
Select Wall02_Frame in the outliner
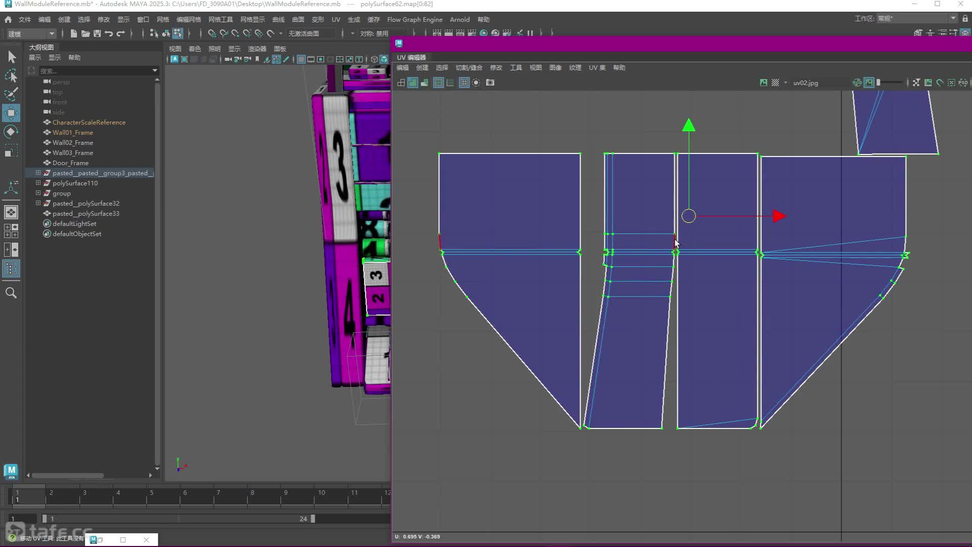click(72, 142)
